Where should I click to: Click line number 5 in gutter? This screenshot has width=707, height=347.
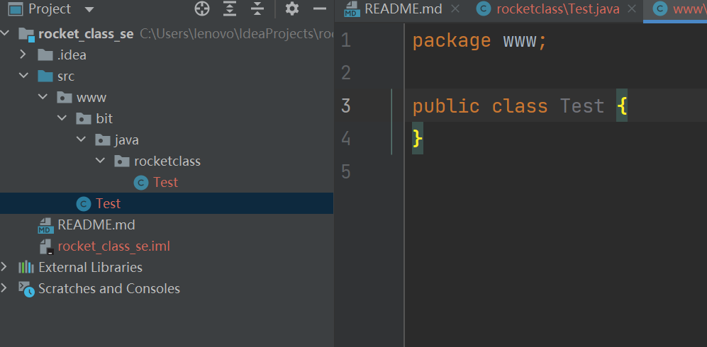(x=346, y=171)
